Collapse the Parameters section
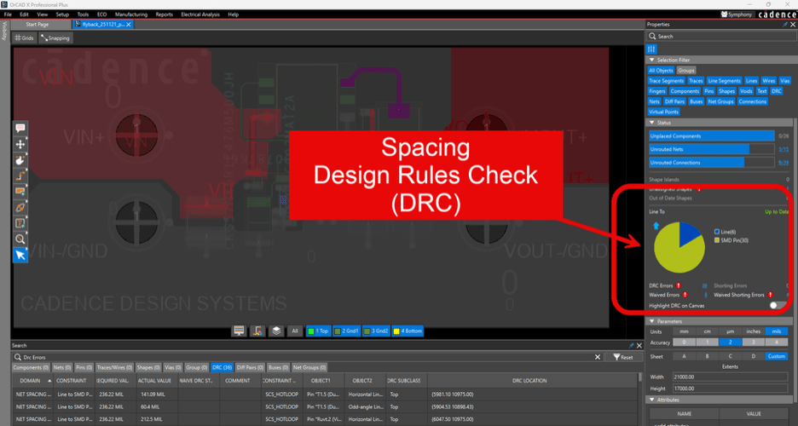 [x=652, y=321]
